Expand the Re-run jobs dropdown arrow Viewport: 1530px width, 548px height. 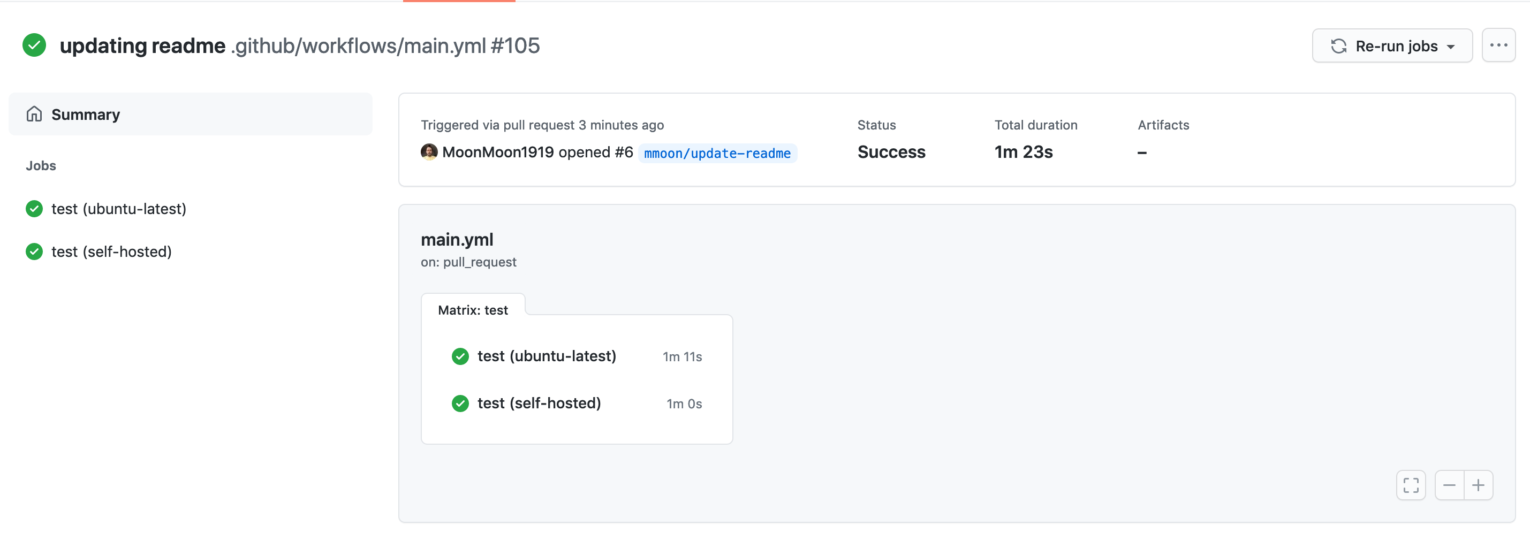pos(1451,47)
